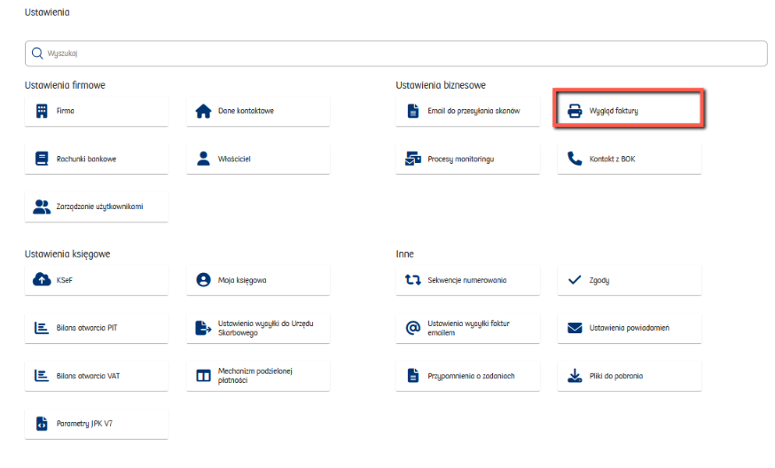Click the document icon for Email do przesyłania skanów
Image resolution: width=775 pixels, height=468 pixels.
tap(413, 111)
